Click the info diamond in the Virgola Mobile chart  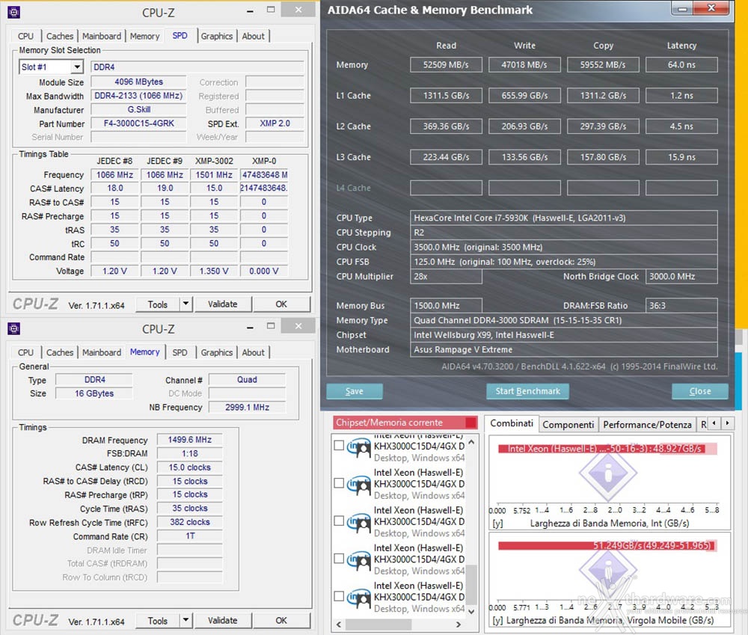pos(608,570)
